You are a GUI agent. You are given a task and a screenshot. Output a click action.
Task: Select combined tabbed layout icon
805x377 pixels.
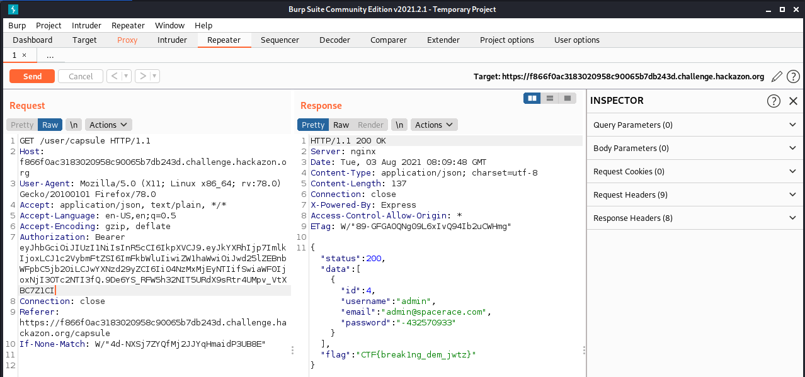point(568,98)
